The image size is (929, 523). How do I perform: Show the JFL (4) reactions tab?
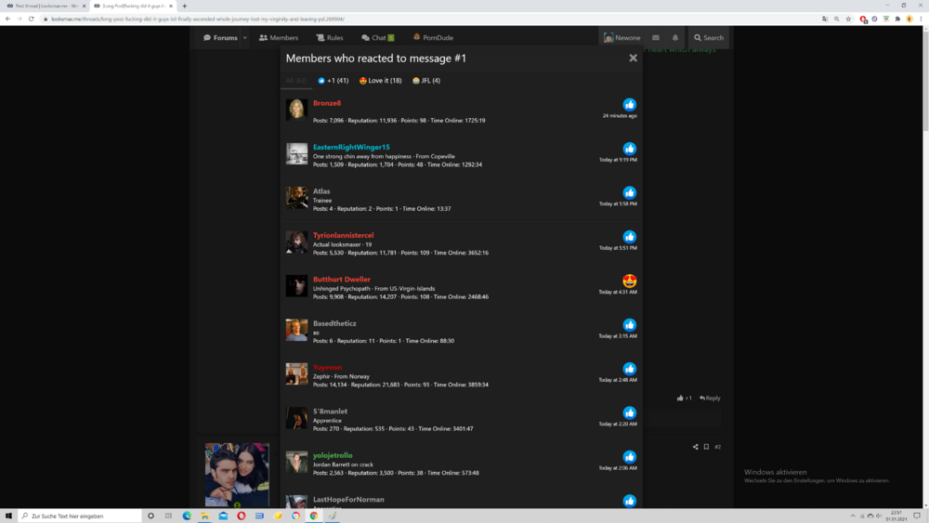[426, 81]
